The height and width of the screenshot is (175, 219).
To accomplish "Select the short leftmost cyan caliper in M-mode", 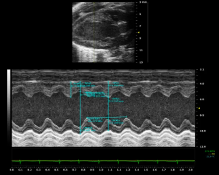I will click(x=71, y=89).
